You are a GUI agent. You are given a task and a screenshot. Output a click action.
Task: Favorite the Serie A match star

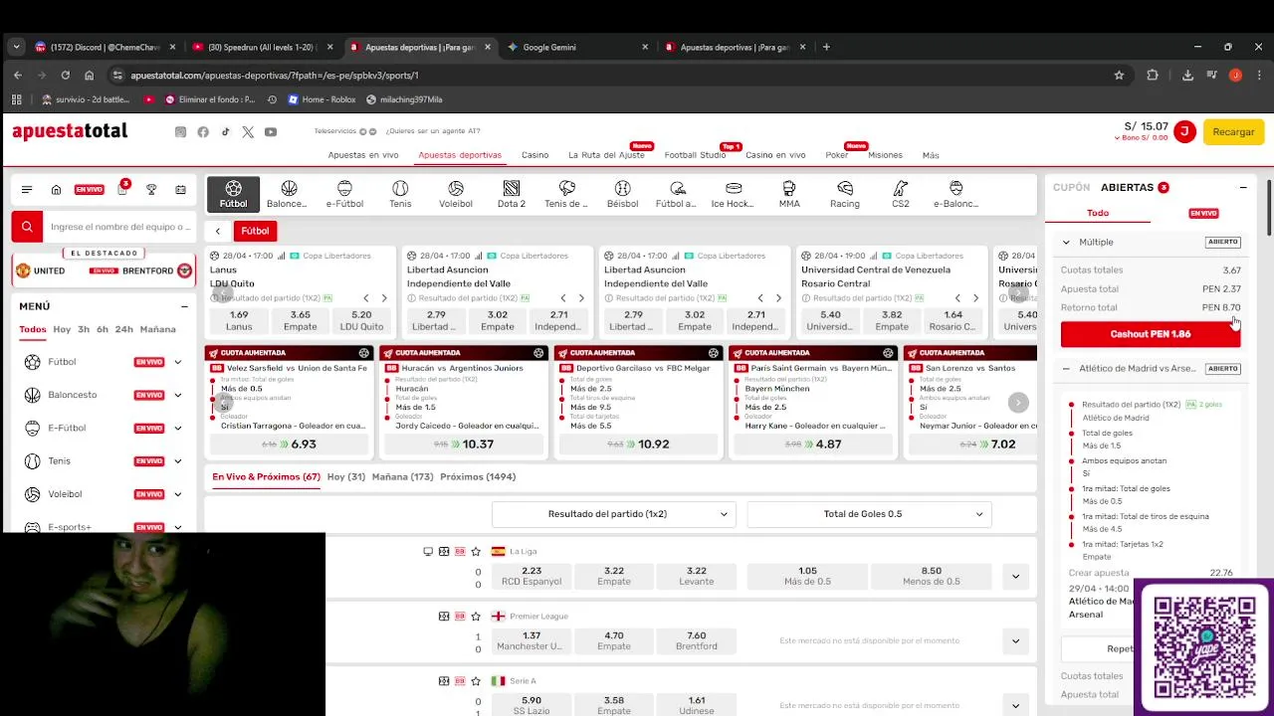476,680
